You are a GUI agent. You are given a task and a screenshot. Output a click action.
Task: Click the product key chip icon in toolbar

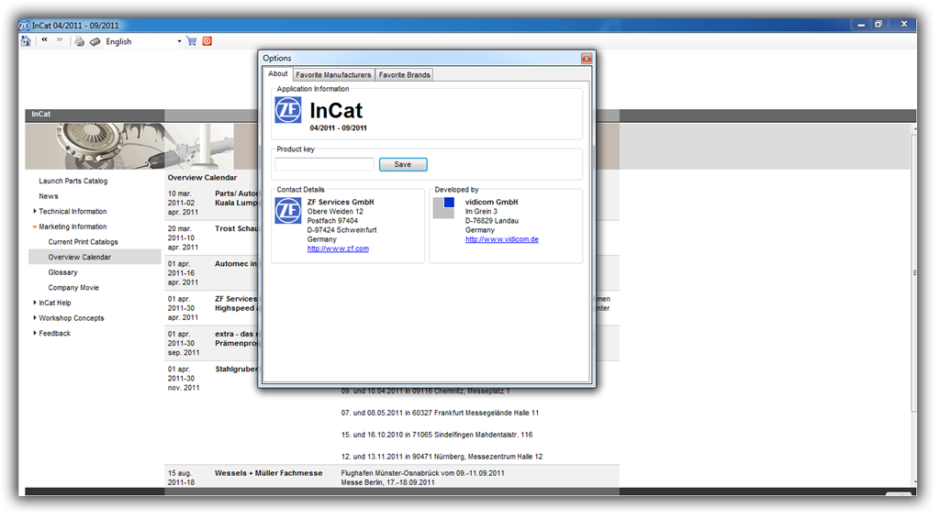95,41
